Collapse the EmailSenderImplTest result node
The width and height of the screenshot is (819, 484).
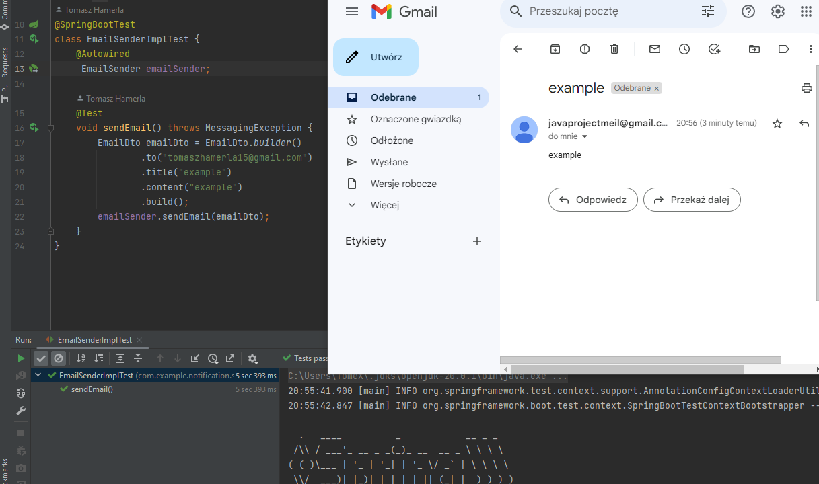pos(38,374)
